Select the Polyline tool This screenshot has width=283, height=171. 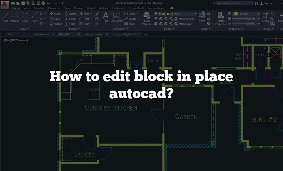pyautogui.click(x=15, y=17)
